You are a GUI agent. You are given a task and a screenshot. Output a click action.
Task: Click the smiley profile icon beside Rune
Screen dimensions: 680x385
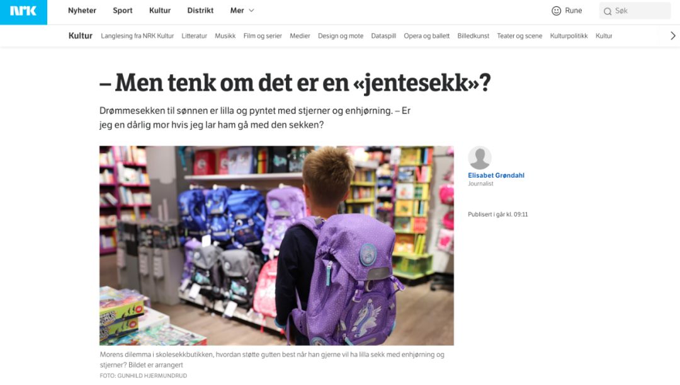click(556, 11)
